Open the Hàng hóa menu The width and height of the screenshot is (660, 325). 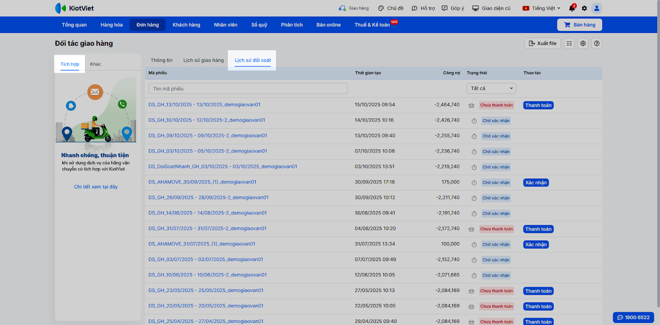111,25
